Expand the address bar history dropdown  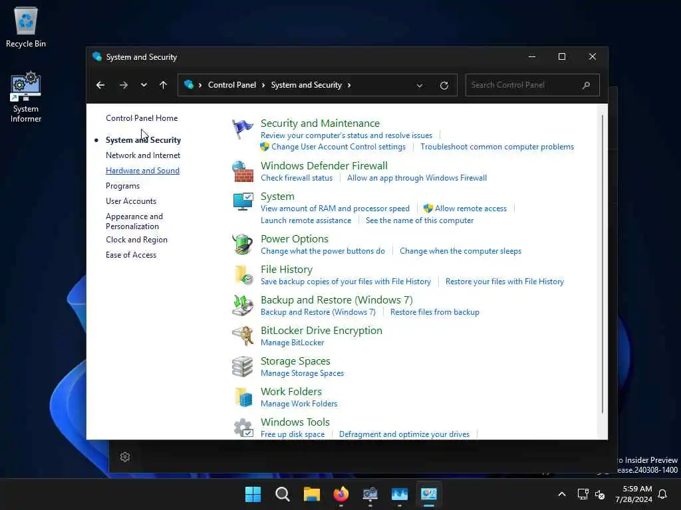420,86
